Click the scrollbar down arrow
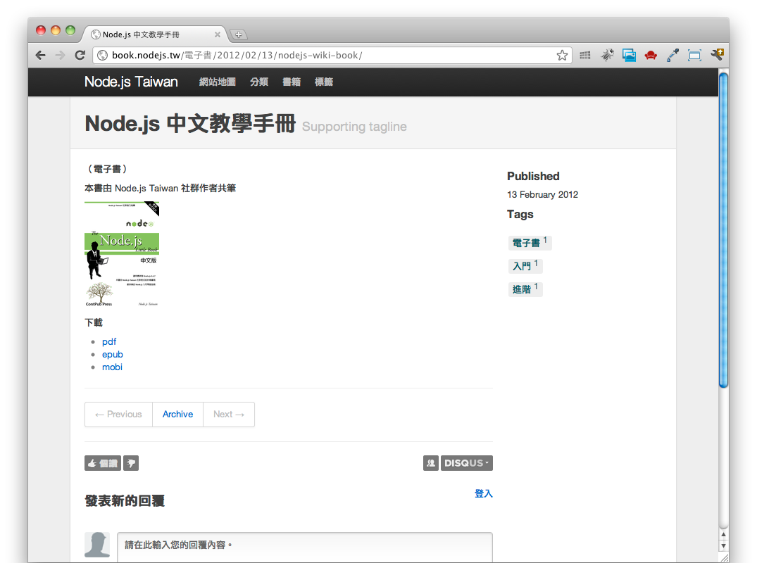 point(723,545)
